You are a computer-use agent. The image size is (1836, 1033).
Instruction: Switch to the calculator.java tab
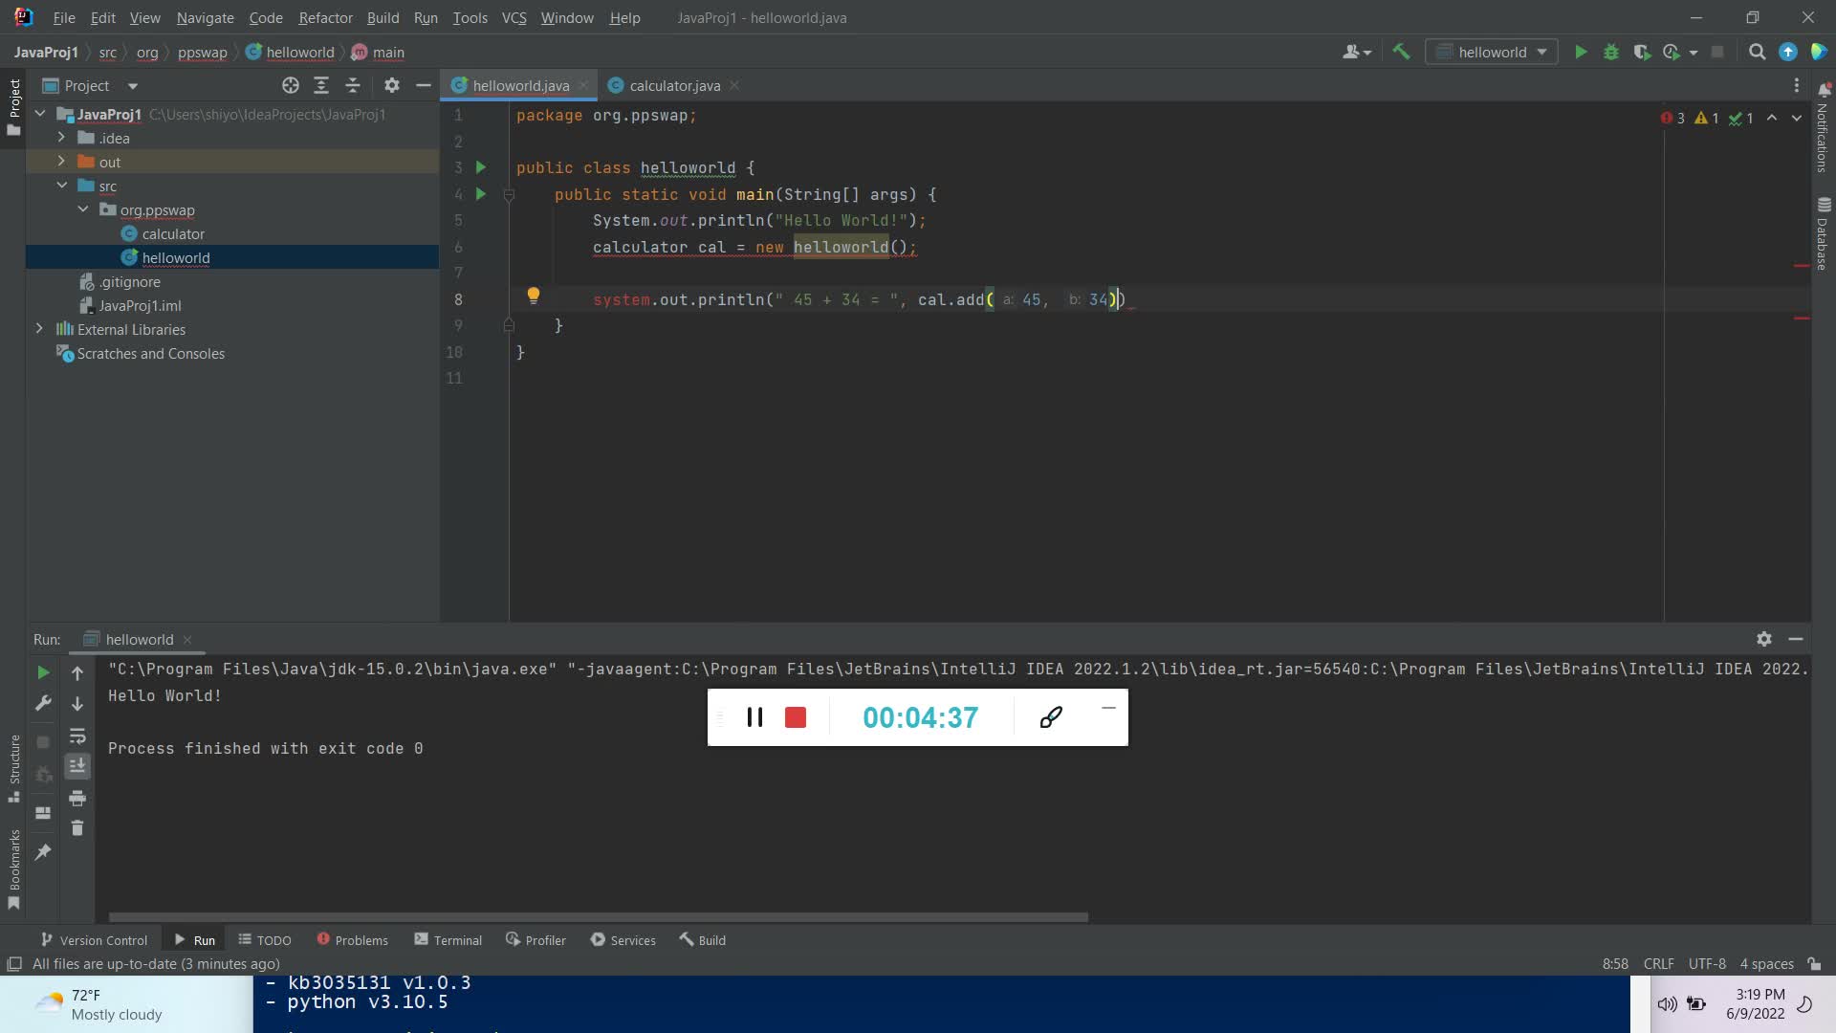click(x=672, y=85)
